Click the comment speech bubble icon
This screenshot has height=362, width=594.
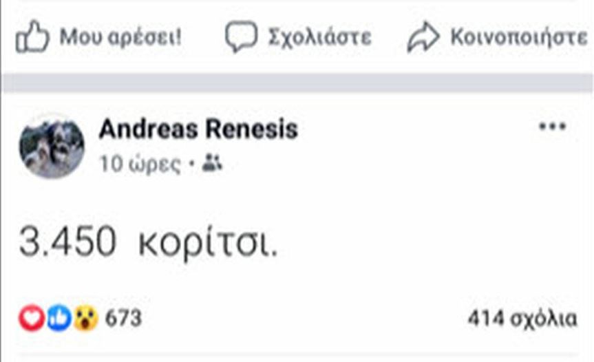click(x=241, y=36)
